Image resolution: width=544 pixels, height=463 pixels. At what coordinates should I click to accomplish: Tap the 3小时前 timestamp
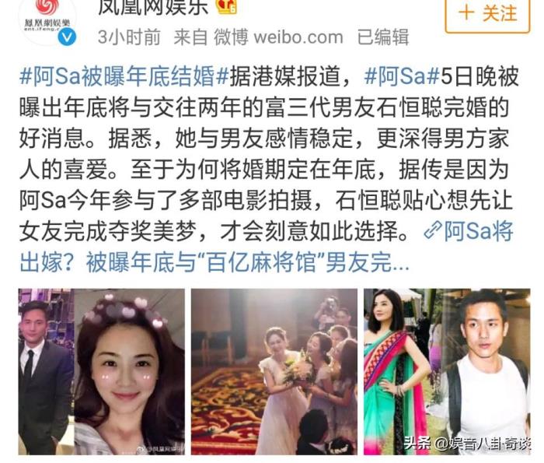(129, 37)
